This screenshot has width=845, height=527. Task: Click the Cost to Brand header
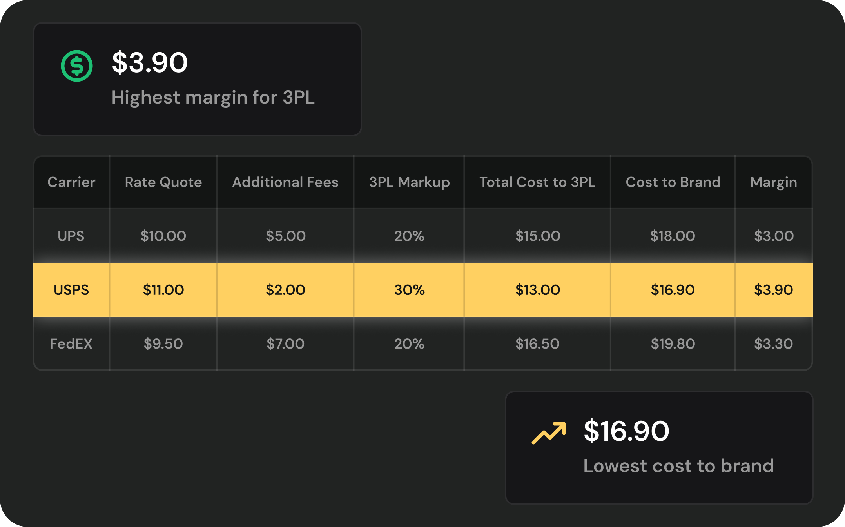pos(673,182)
